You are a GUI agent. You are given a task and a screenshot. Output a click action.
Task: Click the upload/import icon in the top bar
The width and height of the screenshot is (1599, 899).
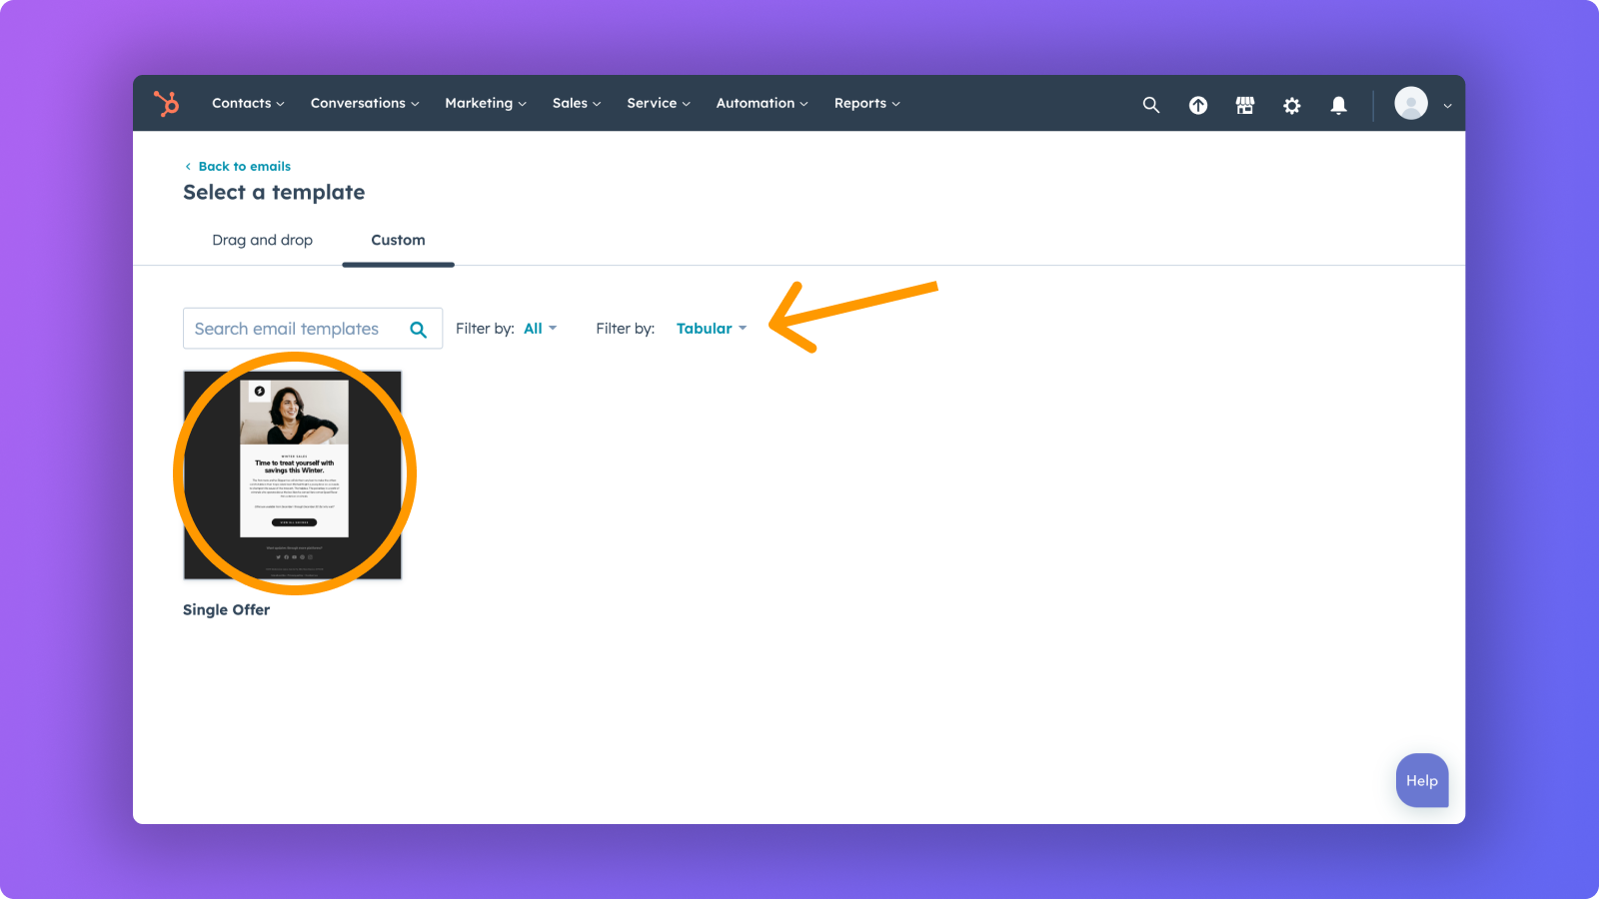point(1197,104)
